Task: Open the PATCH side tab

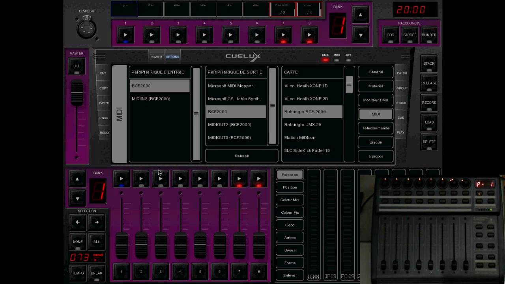Action: (x=402, y=73)
